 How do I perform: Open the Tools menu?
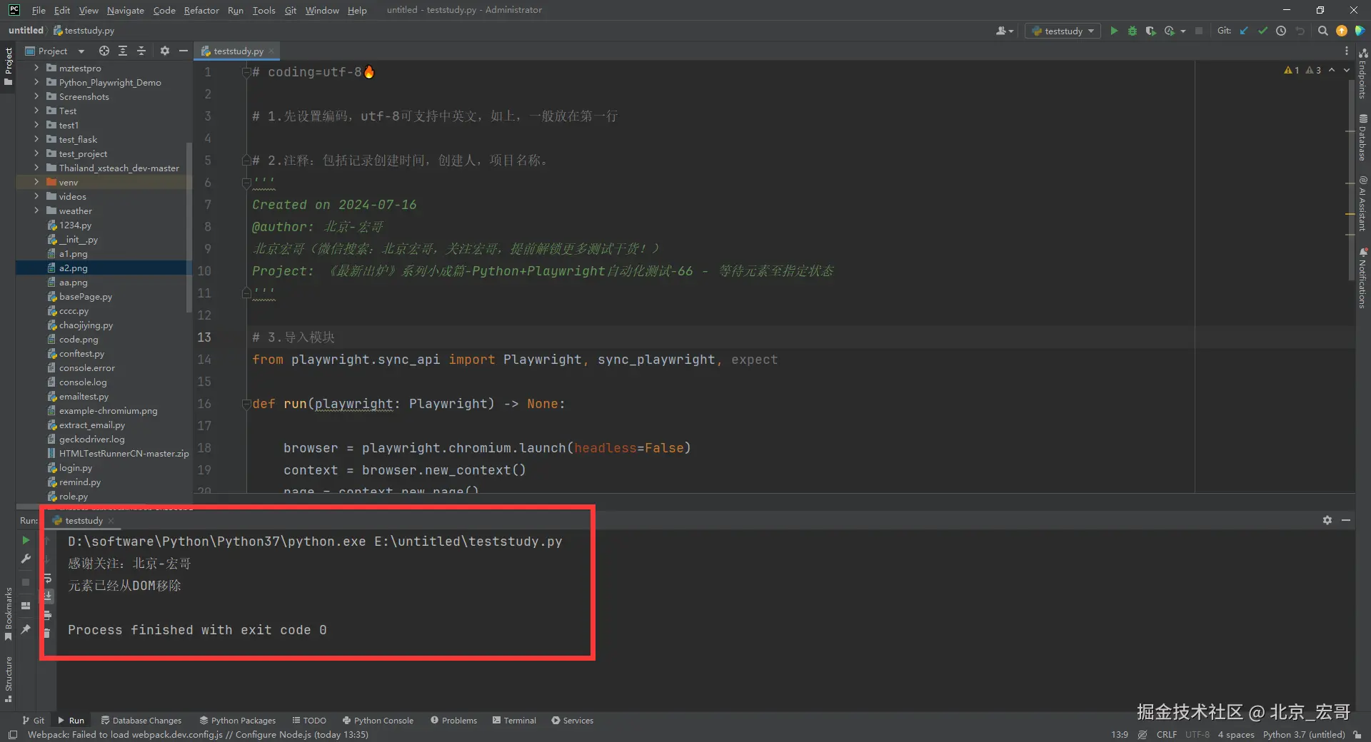[263, 10]
